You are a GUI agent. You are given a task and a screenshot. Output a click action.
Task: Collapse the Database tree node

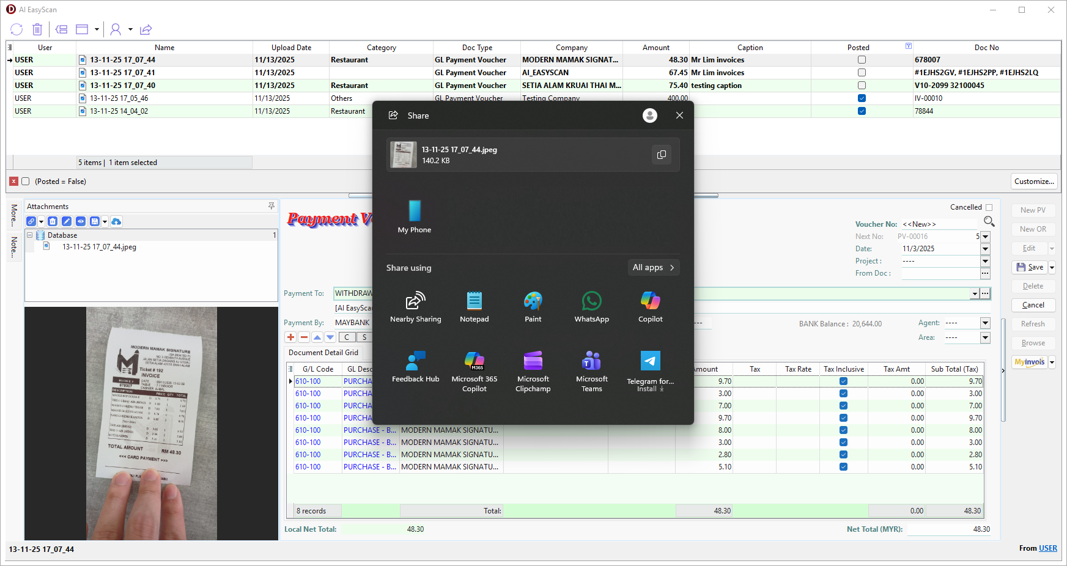click(x=29, y=235)
